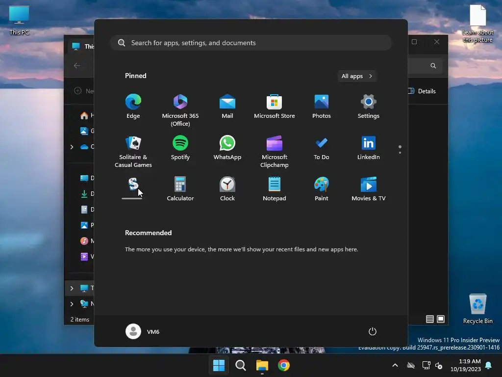Click the OneDrive cloud tray icon
Image resolution: width=502 pixels, height=377 pixels.
pyautogui.click(x=411, y=365)
